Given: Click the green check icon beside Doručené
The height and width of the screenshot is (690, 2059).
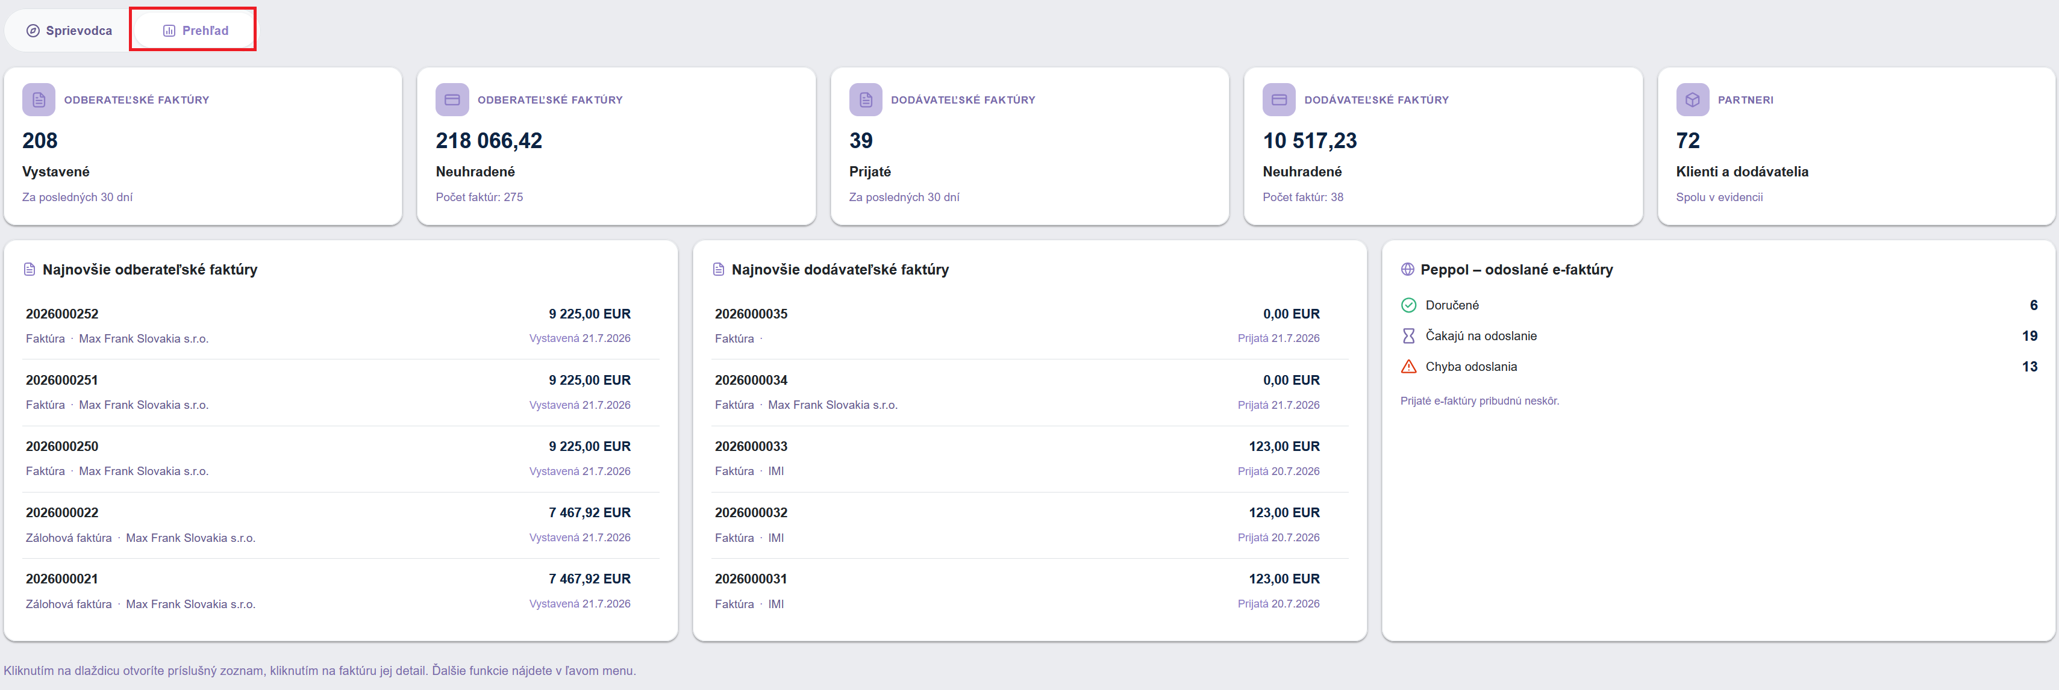Looking at the screenshot, I should (1408, 305).
